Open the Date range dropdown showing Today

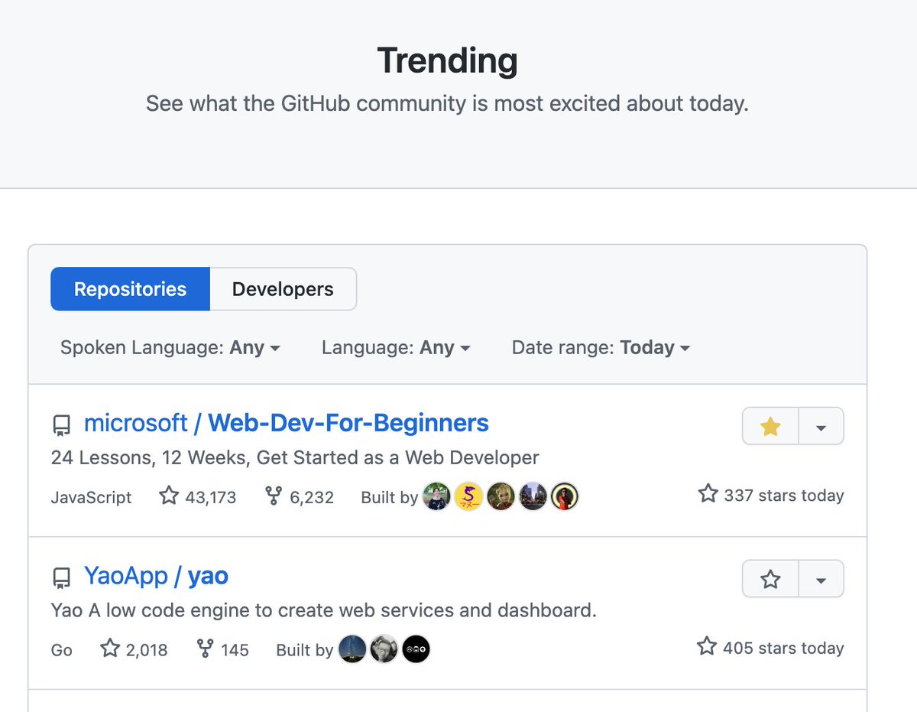[x=601, y=347]
